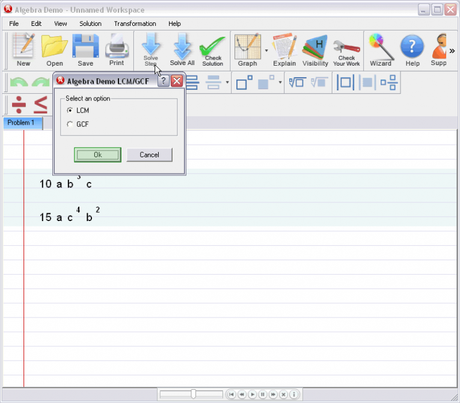Open the Edit menu
Screen dimensions: 460x403
tap(36, 23)
